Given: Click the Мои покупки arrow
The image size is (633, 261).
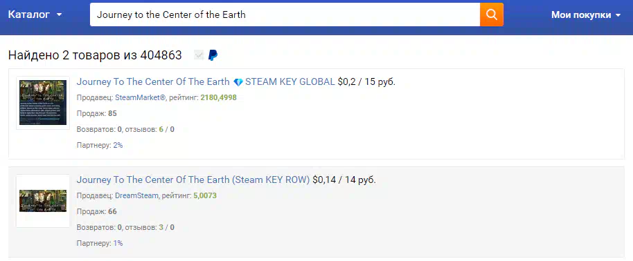Looking at the screenshot, I should (618, 16).
